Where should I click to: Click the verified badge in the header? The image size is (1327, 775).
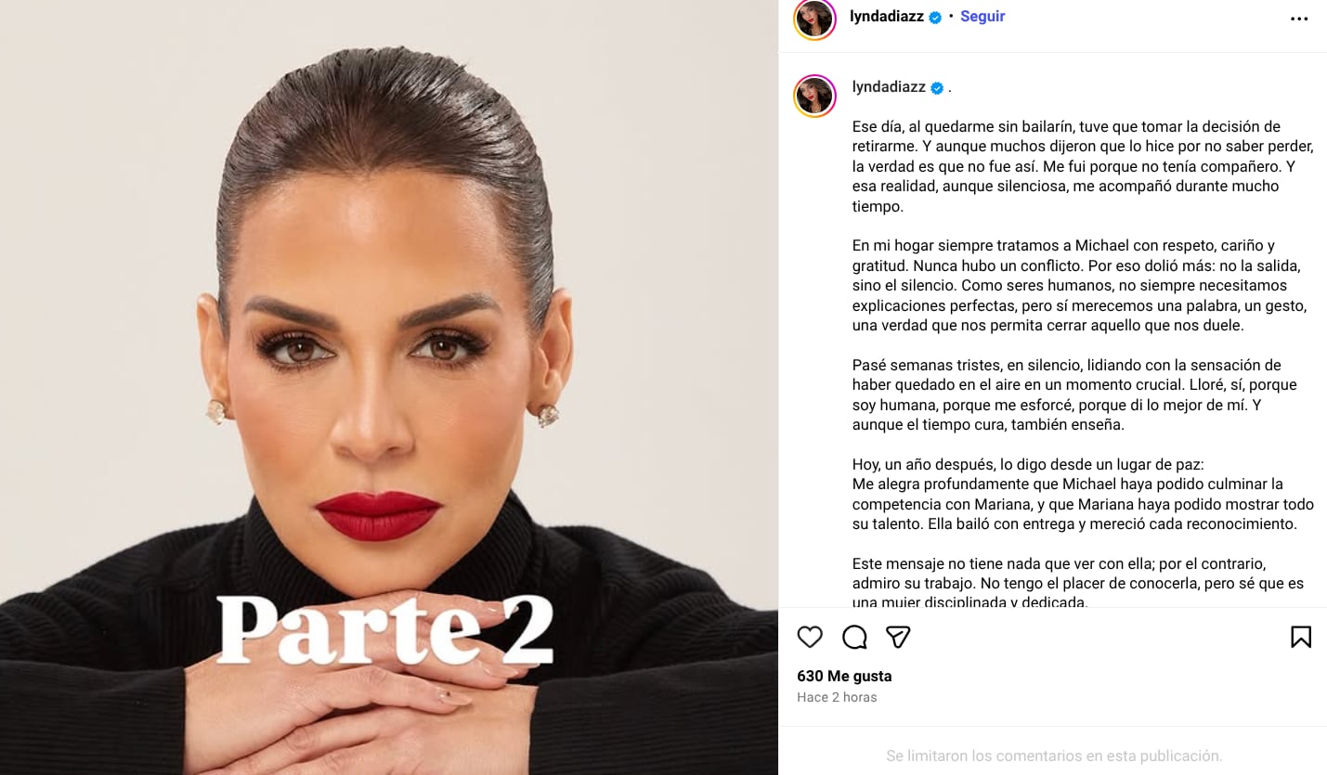click(x=935, y=17)
